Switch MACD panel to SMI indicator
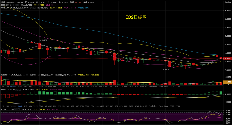 point(107,106)
